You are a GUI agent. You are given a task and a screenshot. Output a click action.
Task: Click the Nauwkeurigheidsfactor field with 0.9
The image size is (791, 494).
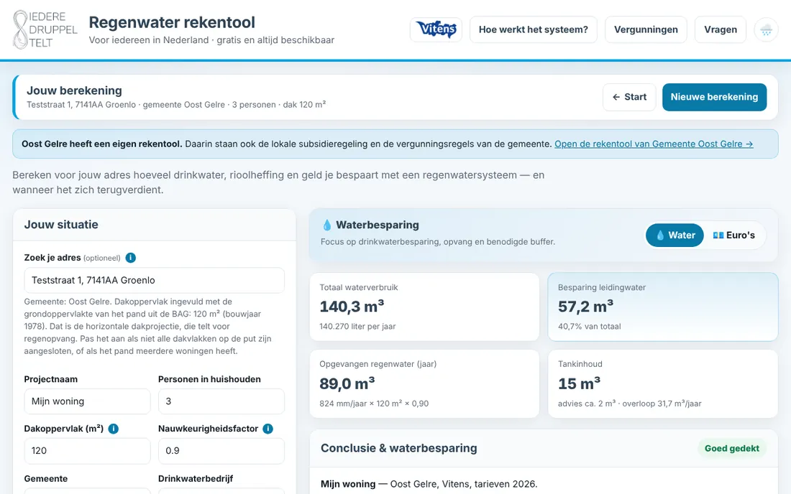click(221, 451)
